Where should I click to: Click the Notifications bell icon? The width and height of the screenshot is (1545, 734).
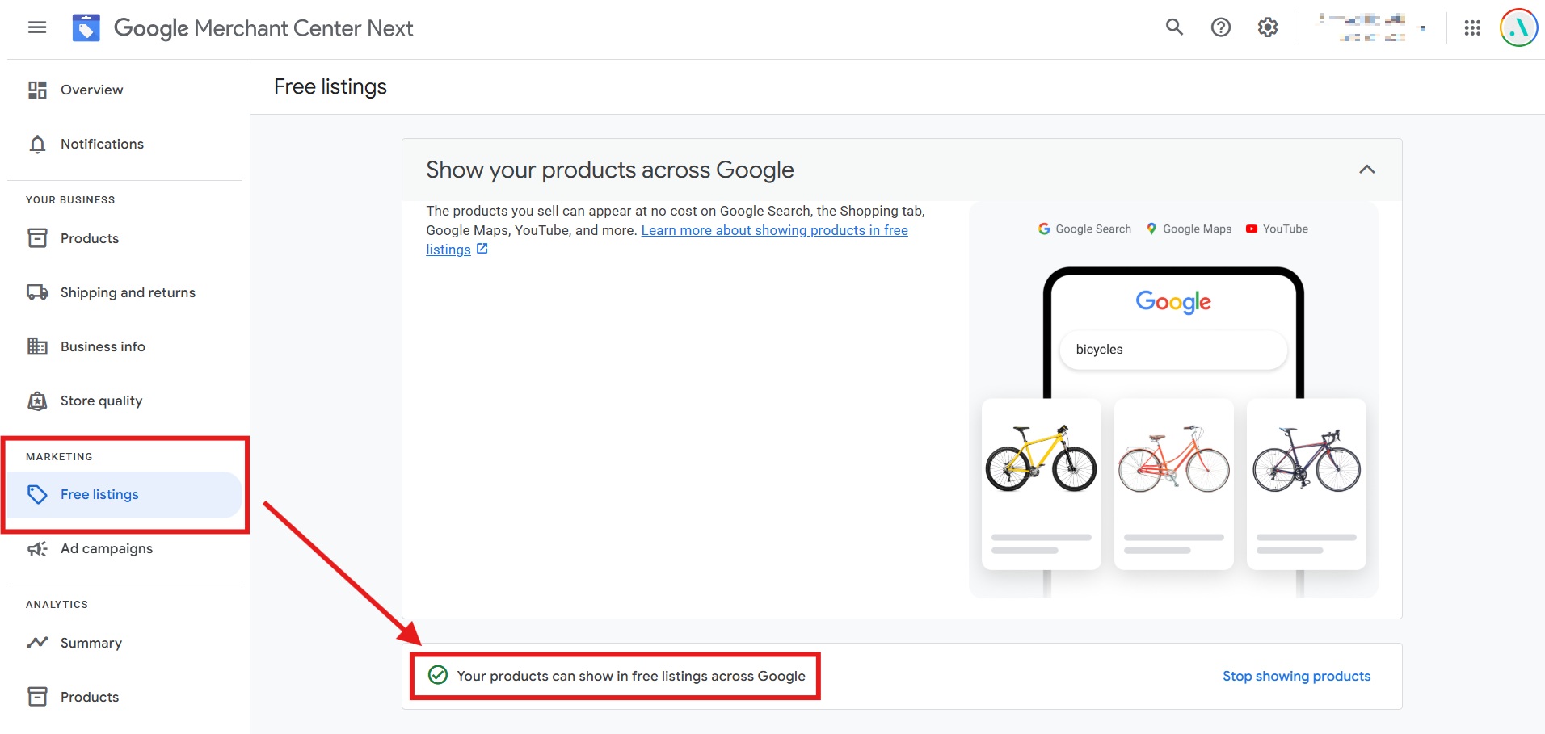[x=37, y=144]
